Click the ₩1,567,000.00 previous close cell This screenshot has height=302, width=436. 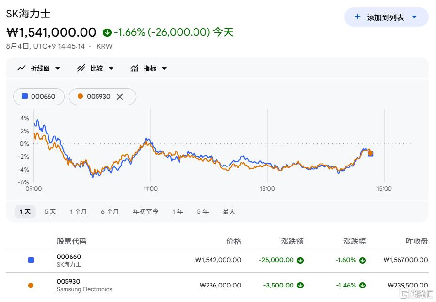tap(406, 260)
